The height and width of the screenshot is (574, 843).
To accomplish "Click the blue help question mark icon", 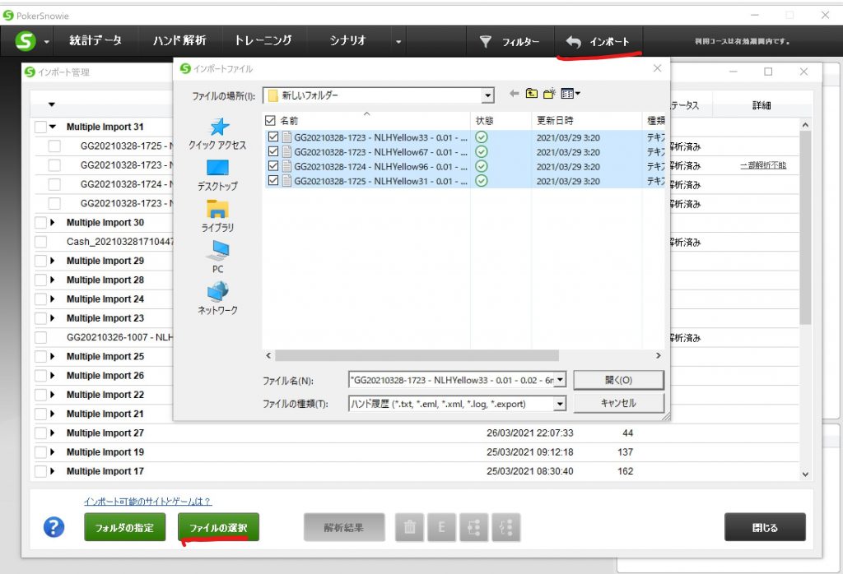I will pos(54,527).
